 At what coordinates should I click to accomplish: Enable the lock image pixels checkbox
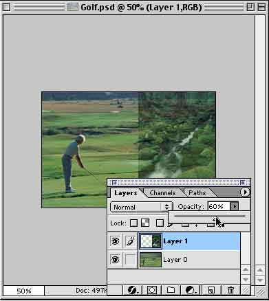click(160, 223)
